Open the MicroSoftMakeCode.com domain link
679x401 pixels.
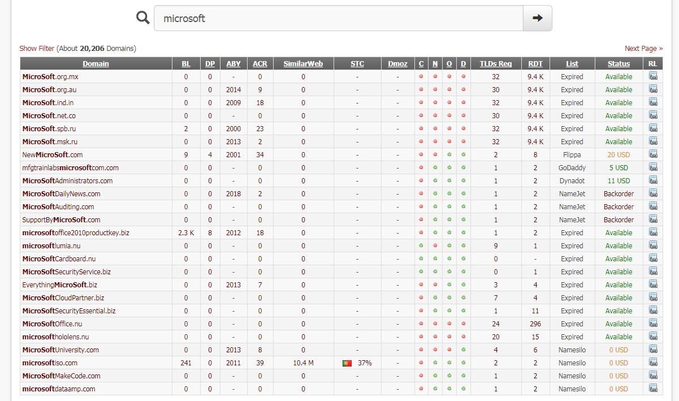pos(61,376)
